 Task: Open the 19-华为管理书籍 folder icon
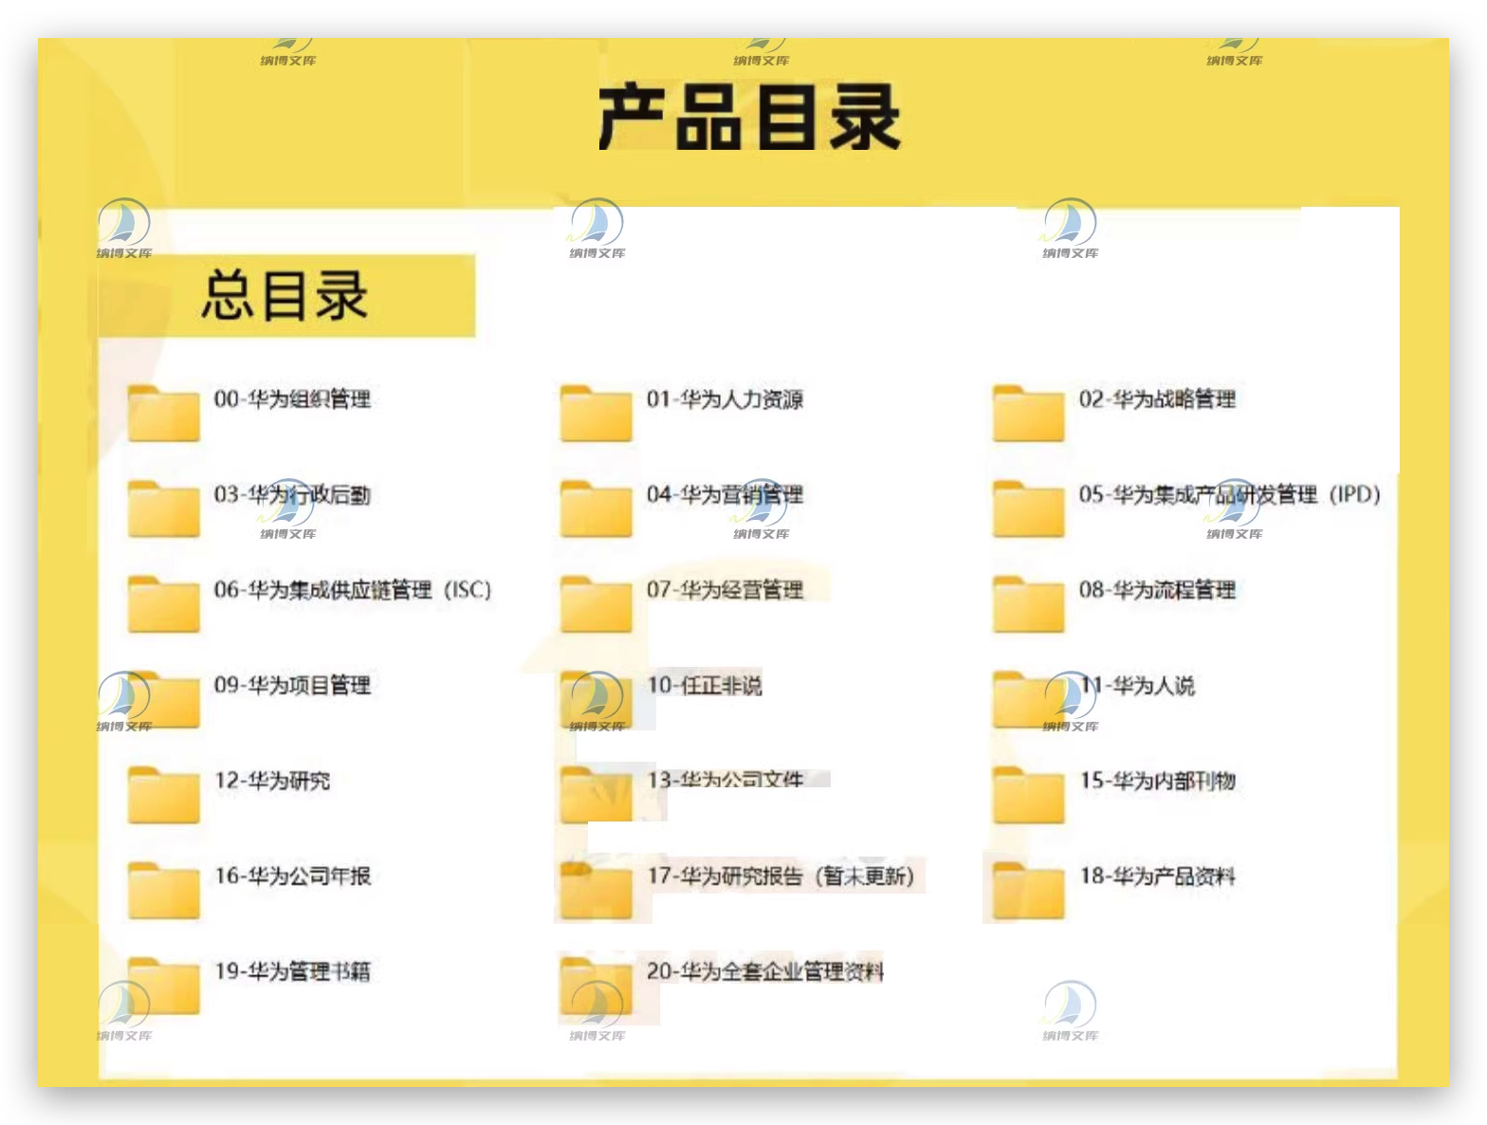tap(163, 986)
